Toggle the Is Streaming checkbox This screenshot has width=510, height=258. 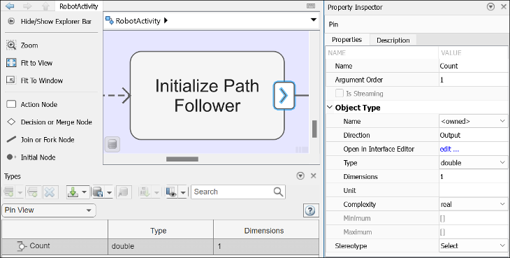click(340, 94)
